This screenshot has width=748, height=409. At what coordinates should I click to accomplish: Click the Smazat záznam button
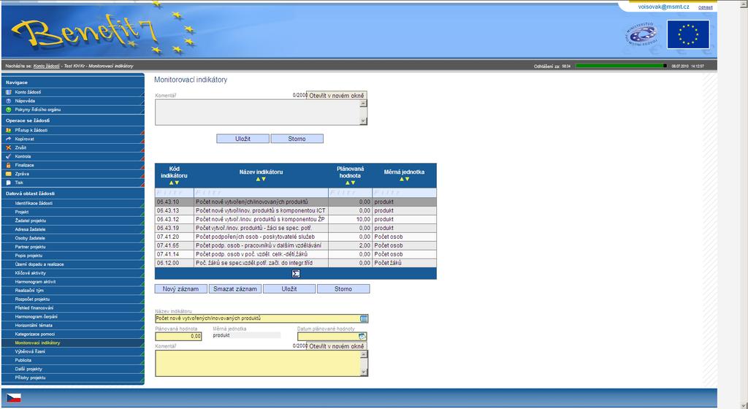pyautogui.click(x=234, y=289)
